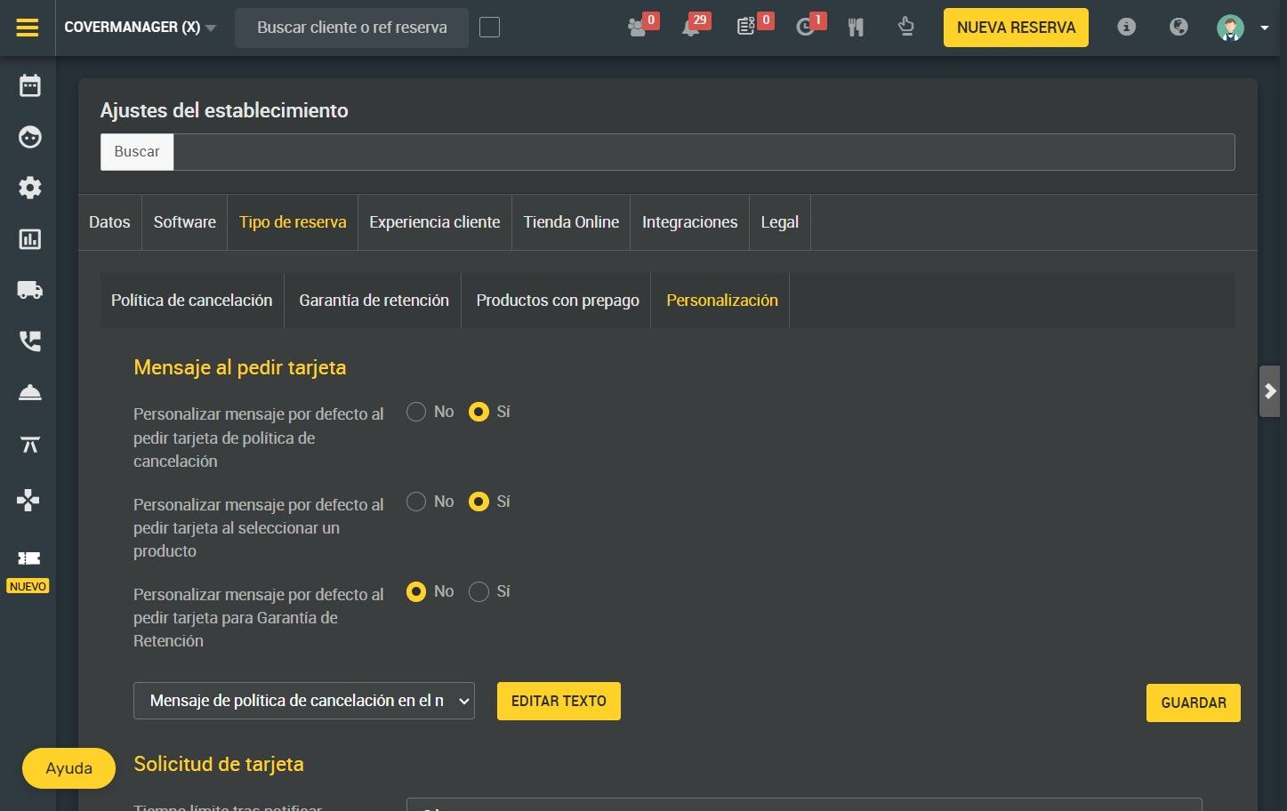Screen dimensions: 1287x811
Task: Click the GUARDAR button
Action: click(1193, 703)
